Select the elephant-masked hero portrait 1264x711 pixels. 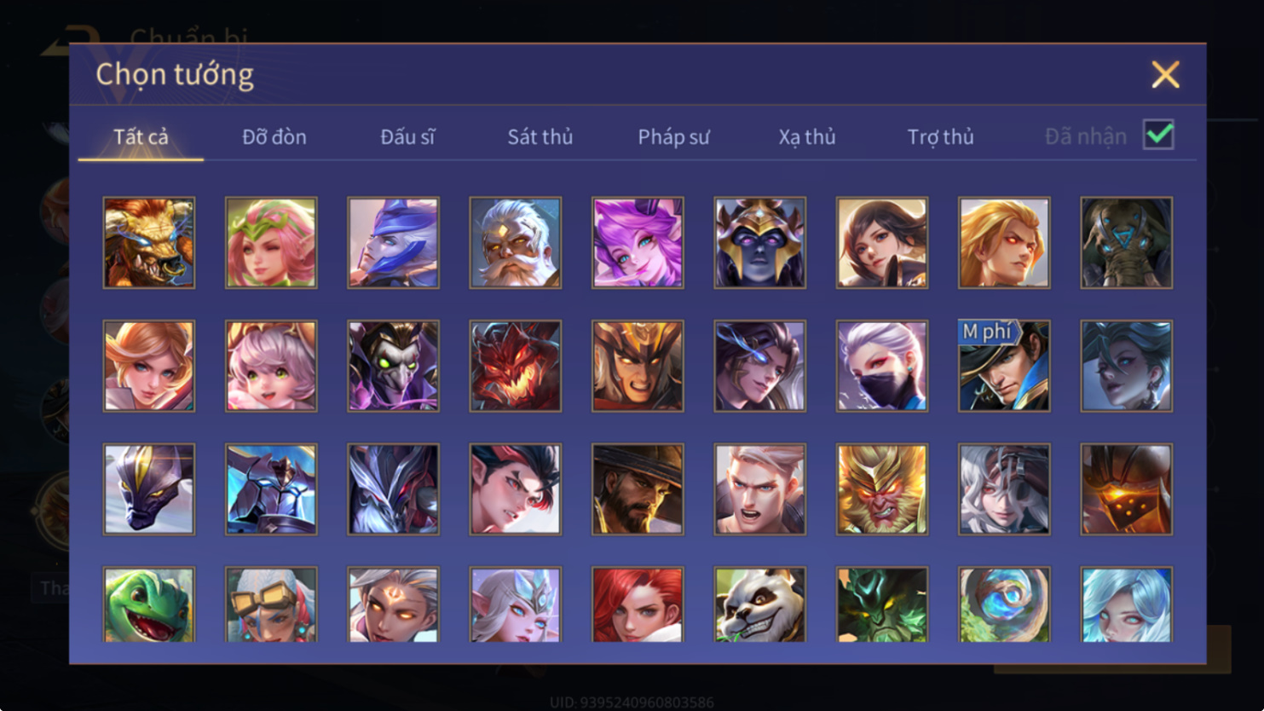pos(1126,243)
